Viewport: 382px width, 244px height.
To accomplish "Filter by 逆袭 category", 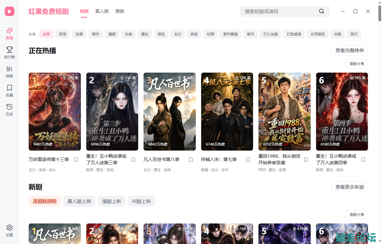I will [79, 34].
